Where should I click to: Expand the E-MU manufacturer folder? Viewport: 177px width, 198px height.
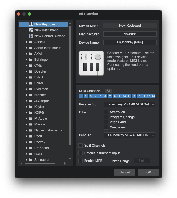(x=27, y=77)
